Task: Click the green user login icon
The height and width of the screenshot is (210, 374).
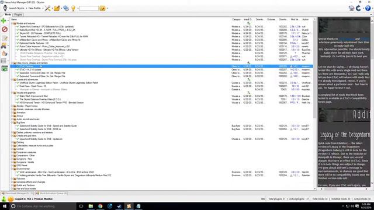Action: (x=4, y=199)
